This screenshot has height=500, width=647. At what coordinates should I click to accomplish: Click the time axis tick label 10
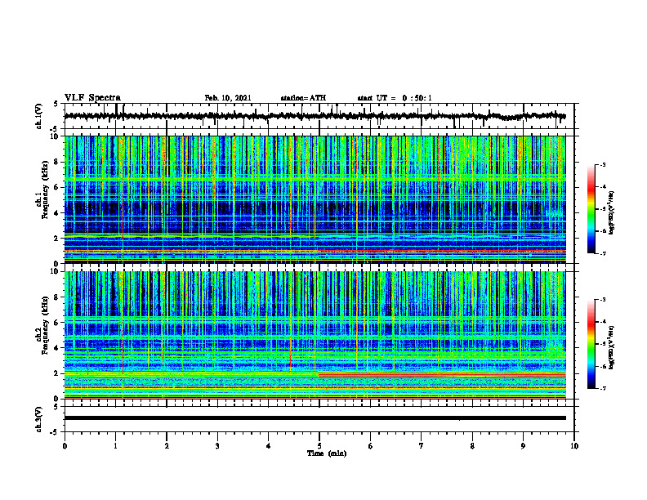[x=574, y=446]
